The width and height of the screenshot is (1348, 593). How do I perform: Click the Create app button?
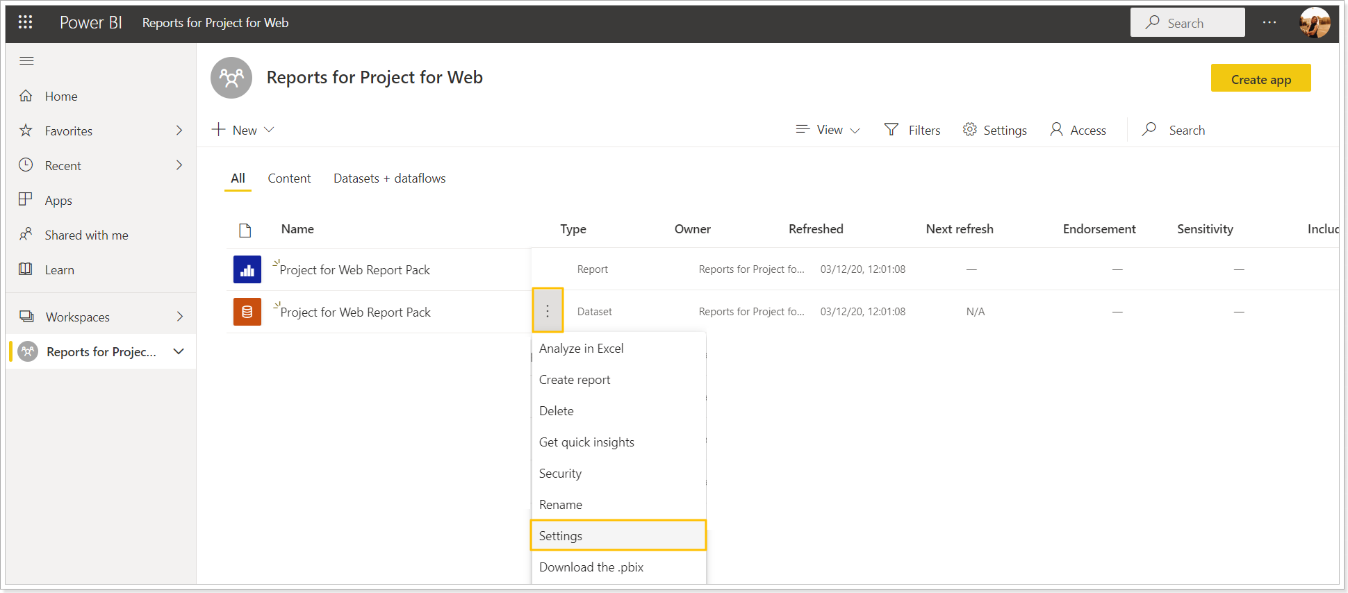1261,78
